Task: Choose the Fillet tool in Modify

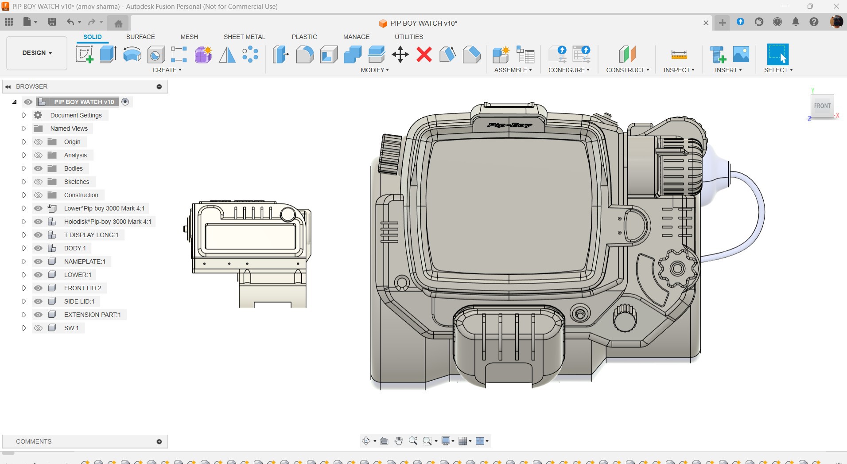Action: coord(305,55)
